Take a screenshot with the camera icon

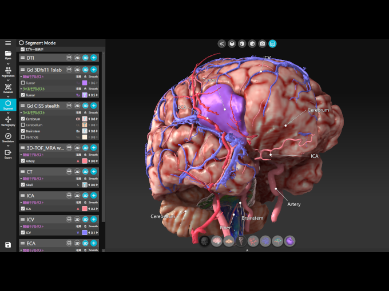click(x=262, y=43)
